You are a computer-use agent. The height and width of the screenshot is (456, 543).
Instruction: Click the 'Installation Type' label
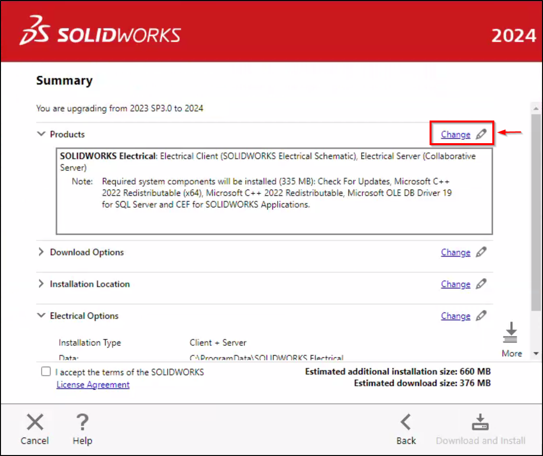[90, 343]
